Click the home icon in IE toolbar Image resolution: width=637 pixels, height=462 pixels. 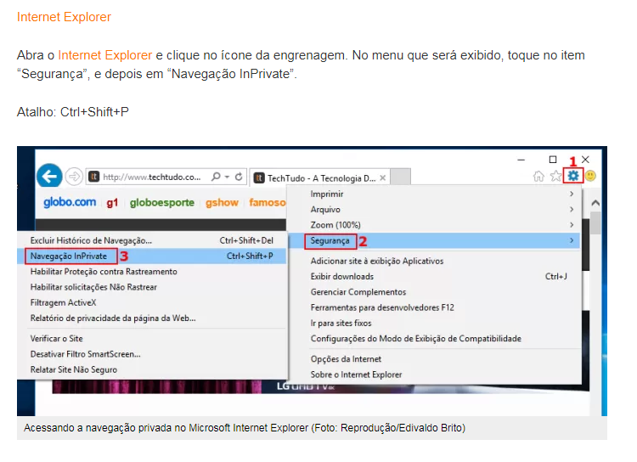point(538,176)
